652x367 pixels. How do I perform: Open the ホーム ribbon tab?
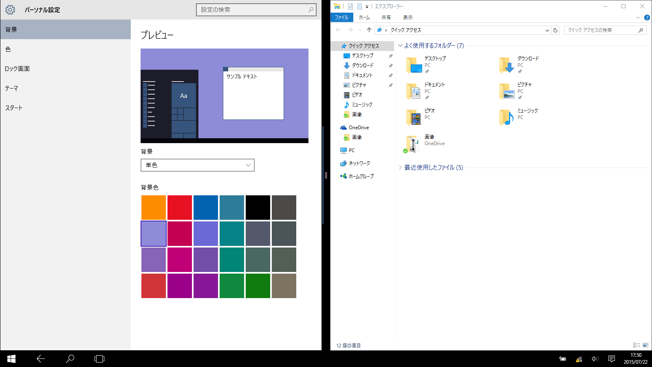coord(364,18)
